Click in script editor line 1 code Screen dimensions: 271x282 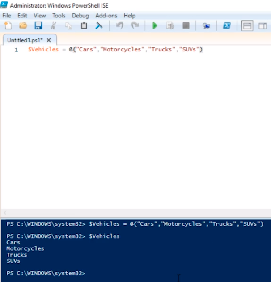[x=115, y=50]
